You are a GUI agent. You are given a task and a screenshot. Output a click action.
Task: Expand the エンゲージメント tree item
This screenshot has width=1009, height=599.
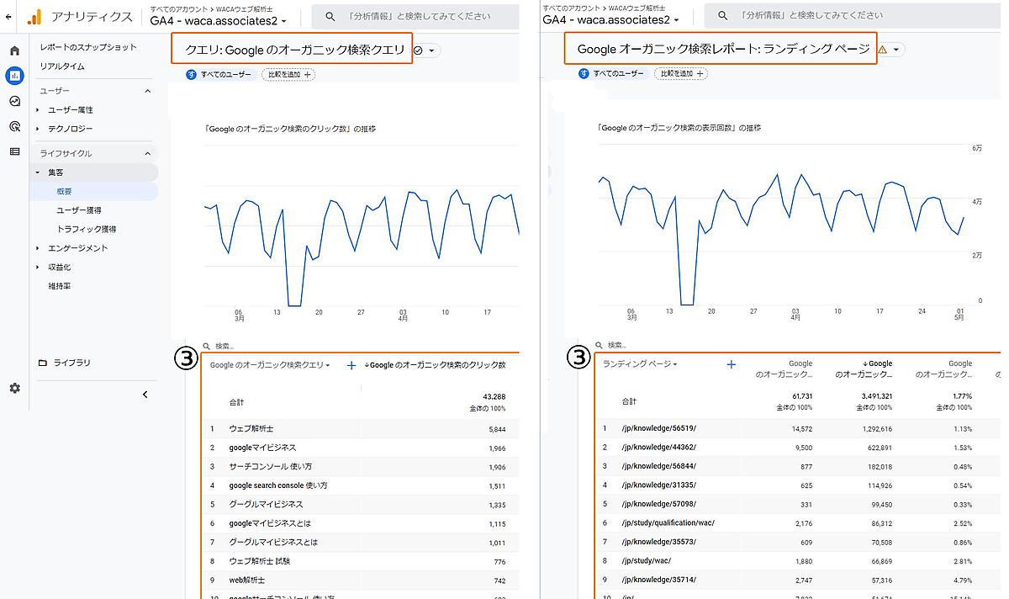click(x=37, y=248)
